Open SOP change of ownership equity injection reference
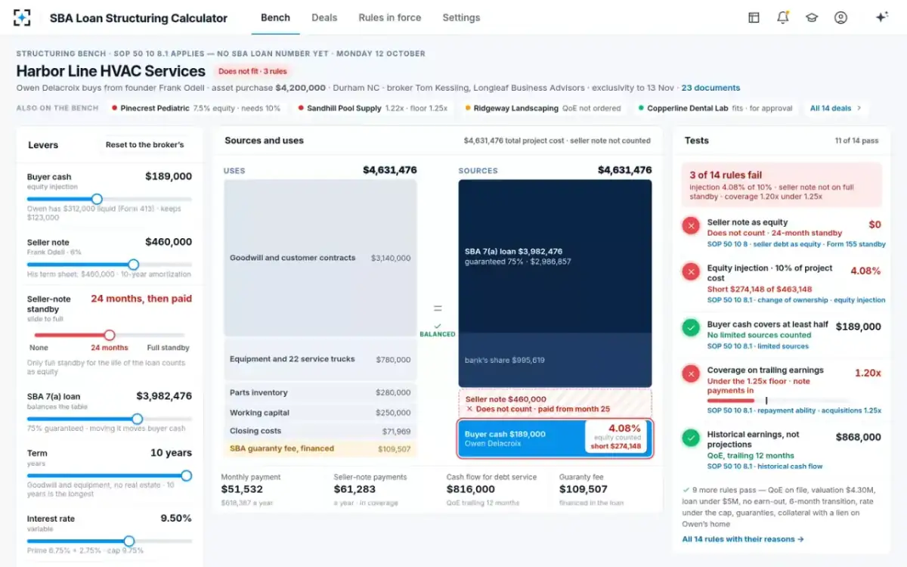 click(x=796, y=300)
